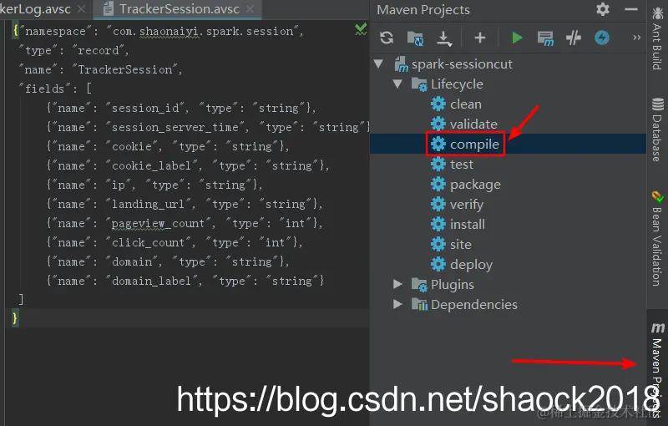Screen dimensions: 668x426
Task: Click gear icon beside test goal
Action: click(x=438, y=164)
